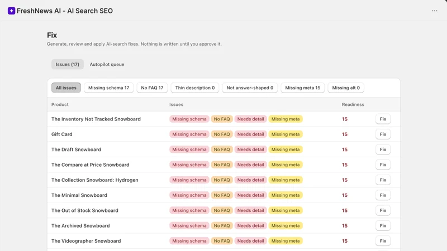
Task: Click the Issues column header
Action: pyautogui.click(x=176, y=104)
